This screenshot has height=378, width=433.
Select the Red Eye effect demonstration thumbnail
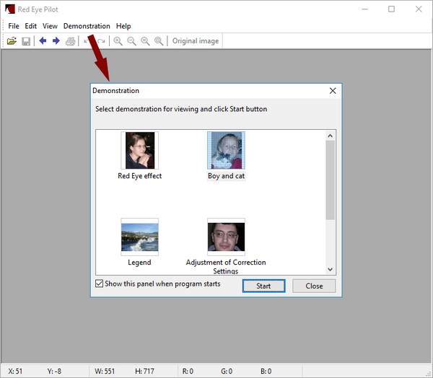coord(139,150)
